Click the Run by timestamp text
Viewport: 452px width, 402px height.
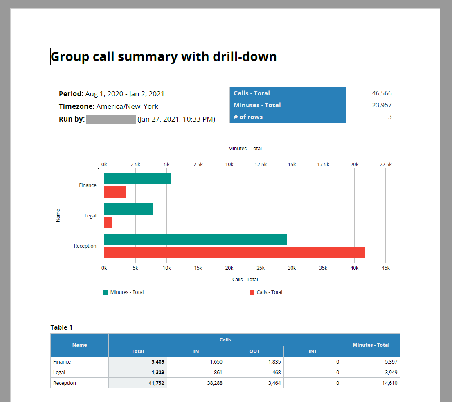[176, 119]
